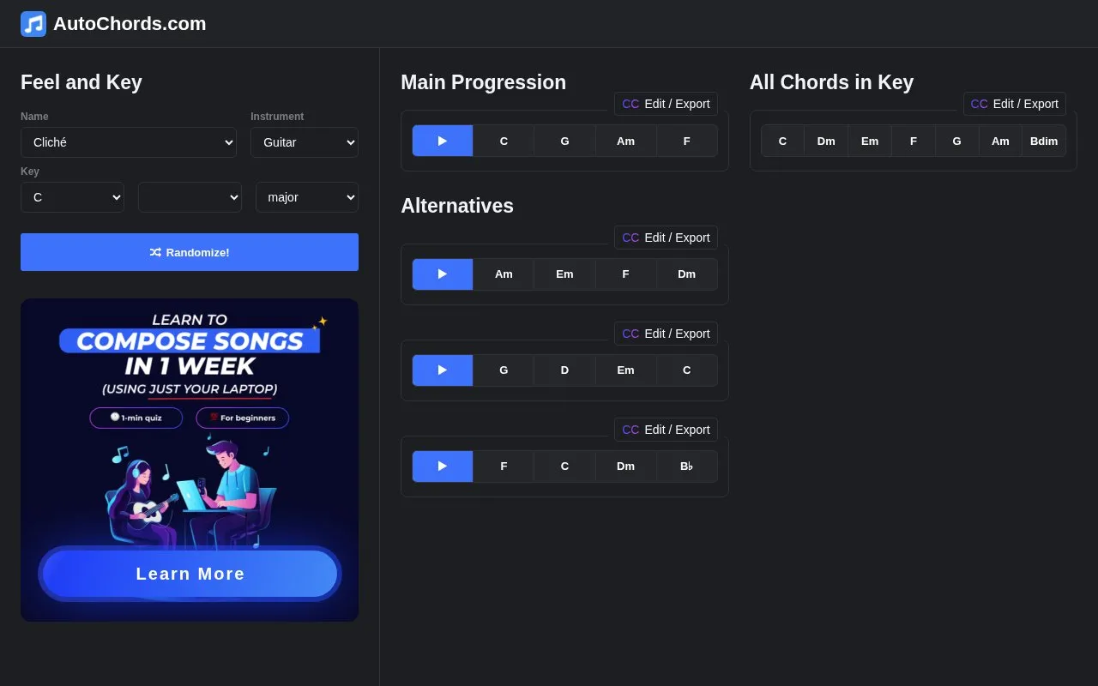Click Edit / Export above F C Dm B♭
The height and width of the screenshot is (686, 1098).
[x=666, y=430]
